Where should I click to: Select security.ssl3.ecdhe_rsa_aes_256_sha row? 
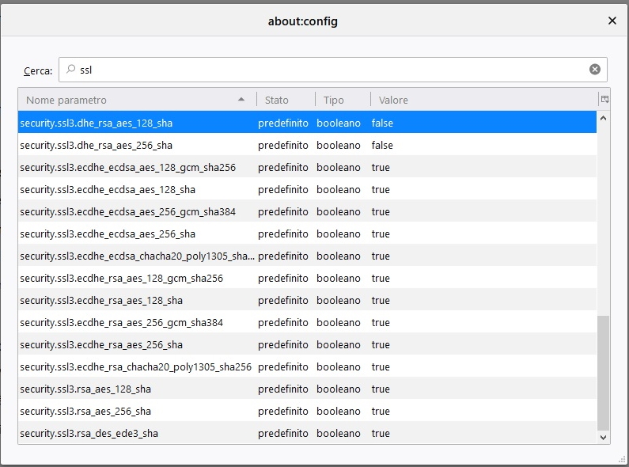(307, 344)
